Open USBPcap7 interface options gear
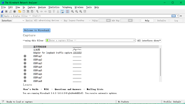This screenshot has width=185, height=104. tap(25, 77)
